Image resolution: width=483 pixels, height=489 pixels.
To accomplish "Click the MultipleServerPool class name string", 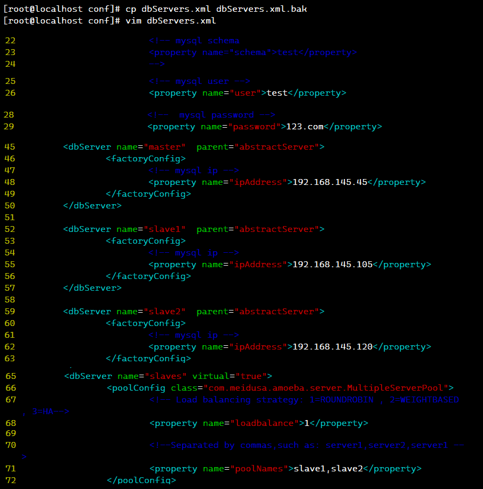I will pos(326,388).
